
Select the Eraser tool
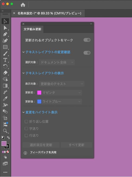click(x=5, y=73)
